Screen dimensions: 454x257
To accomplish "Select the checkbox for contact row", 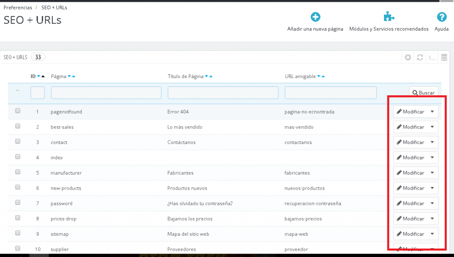I will [x=18, y=141].
